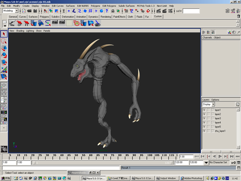Toggle visibility of layer1

(x=204, y=110)
